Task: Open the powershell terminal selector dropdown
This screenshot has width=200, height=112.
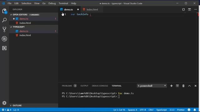Action: 152,86
